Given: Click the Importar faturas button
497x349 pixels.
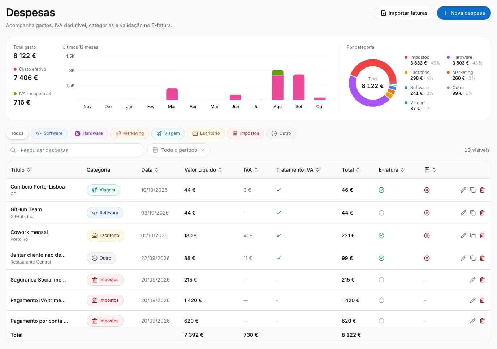Looking at the screenshot, I should [x=404, y=13].
